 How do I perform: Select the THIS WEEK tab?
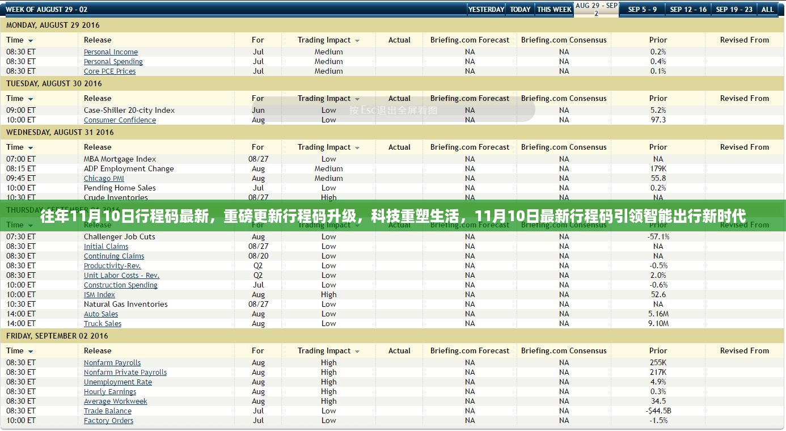click(x=554, y=9)
